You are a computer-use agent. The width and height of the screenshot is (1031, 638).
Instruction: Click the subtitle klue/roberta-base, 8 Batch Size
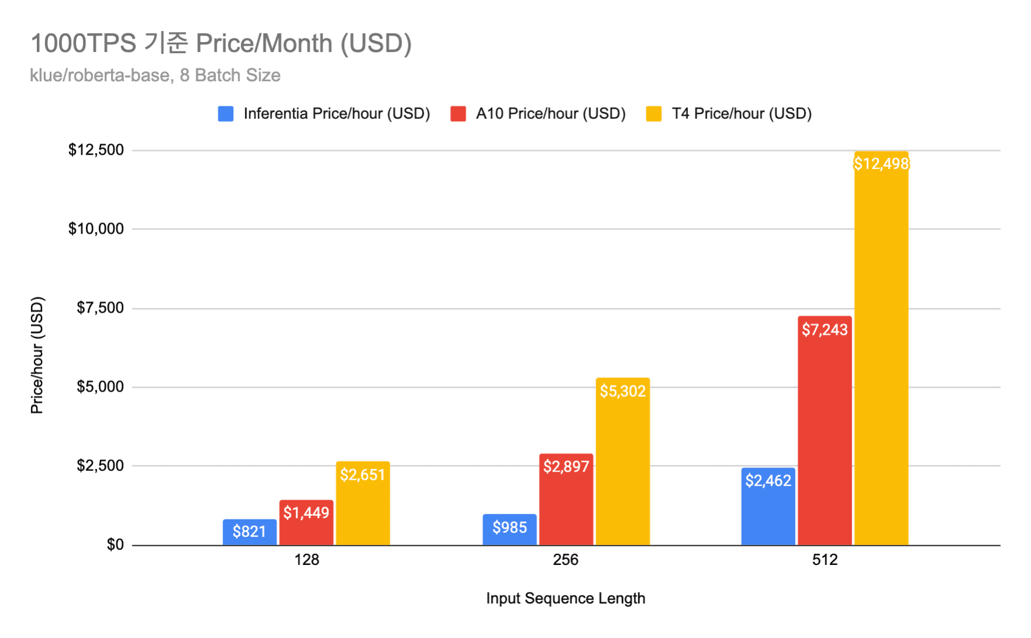[x=155, y=75]
